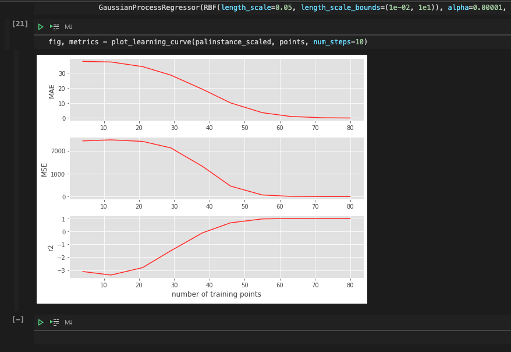The width and height of the screenshot is (511, 352).
Task: Click the GaussianProcessRegressor code line
Action: (303, 7)
